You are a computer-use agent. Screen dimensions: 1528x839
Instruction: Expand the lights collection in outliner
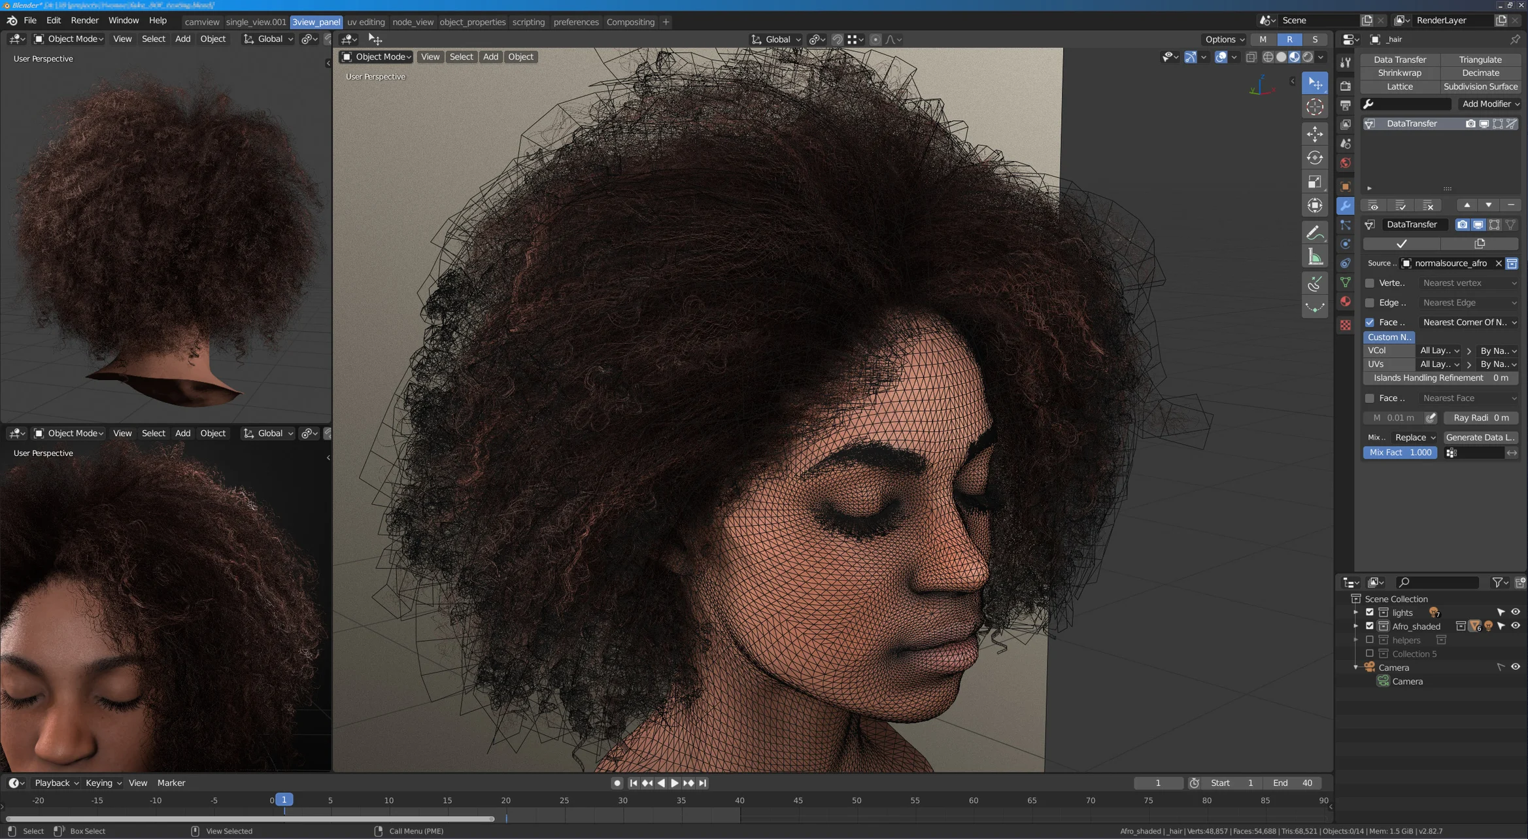[1355, 613]
